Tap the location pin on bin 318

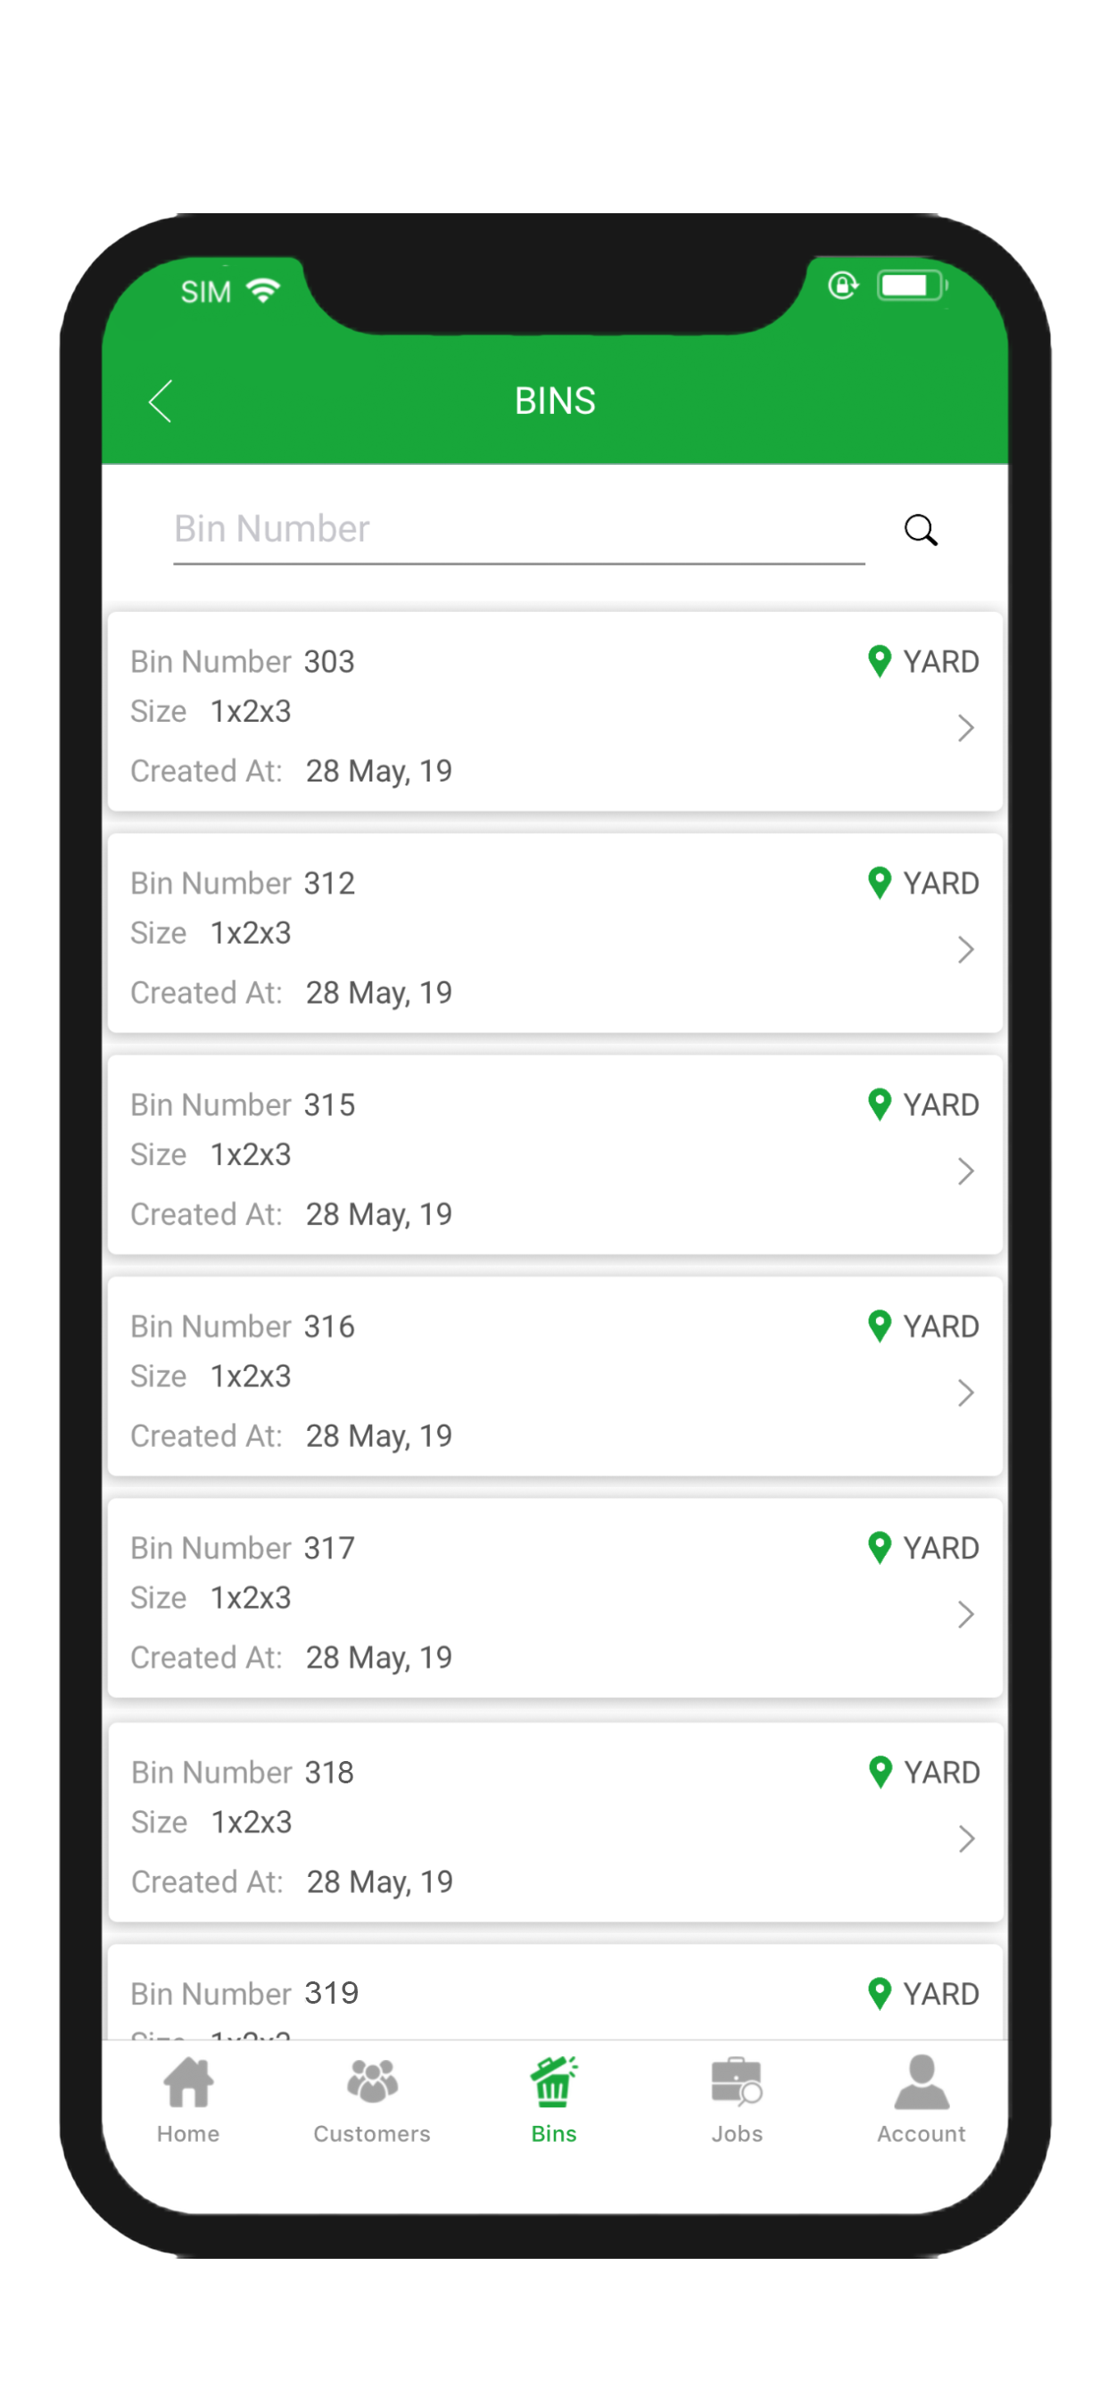(880, 1773)
